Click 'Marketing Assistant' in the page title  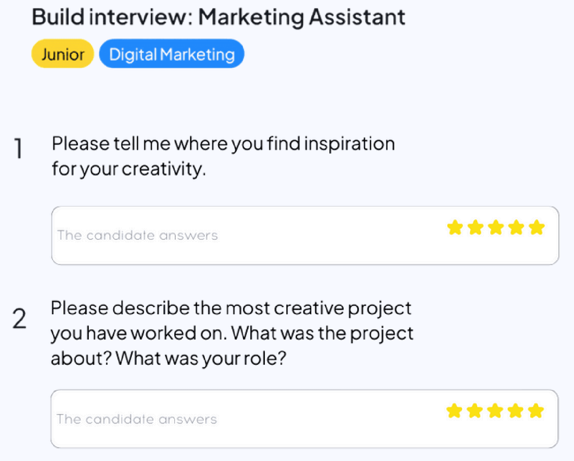[302, 17]
